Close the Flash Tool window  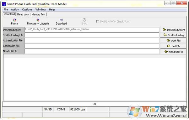[x=182, y=3]
